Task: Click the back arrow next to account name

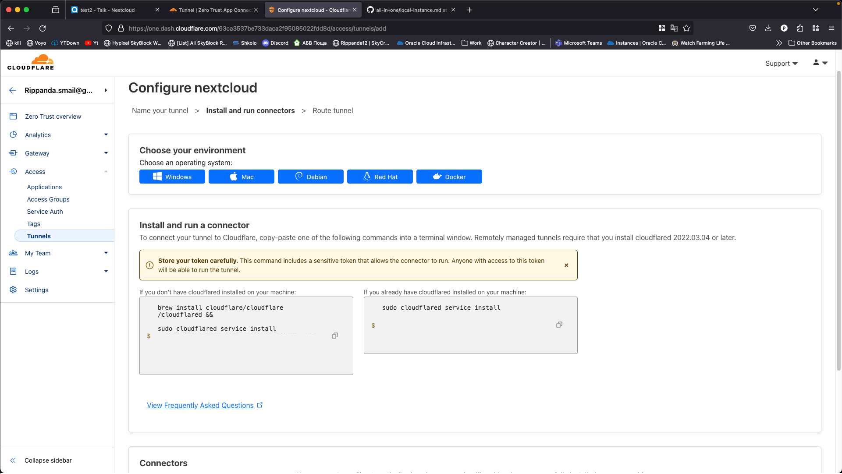Action: coord(13,90)
